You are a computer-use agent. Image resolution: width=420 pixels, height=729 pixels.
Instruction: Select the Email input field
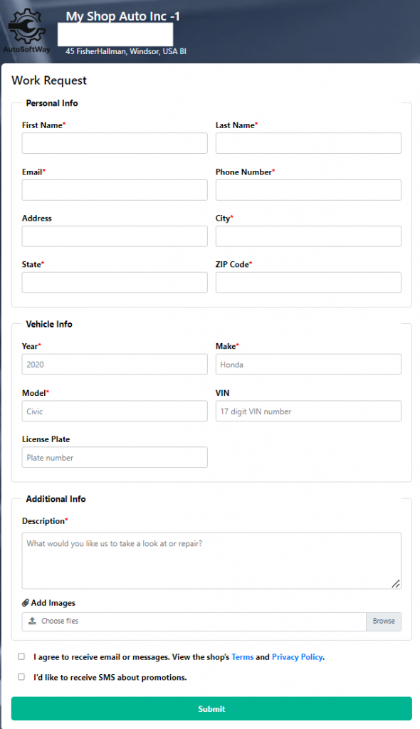pyautogui.click(x=115, y=190)
